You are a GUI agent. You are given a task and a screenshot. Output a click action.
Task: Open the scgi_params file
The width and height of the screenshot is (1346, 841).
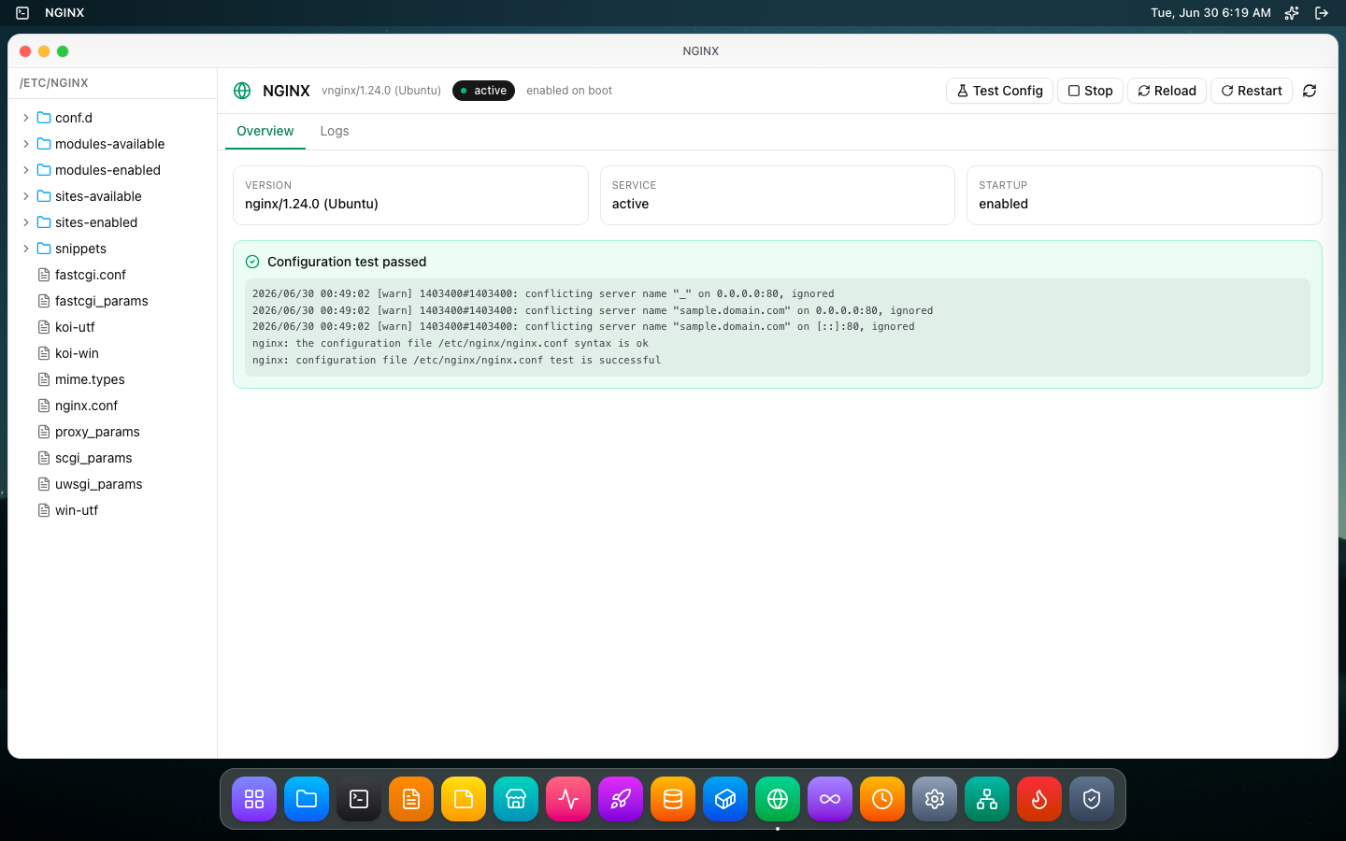click(x=112, y=458)
